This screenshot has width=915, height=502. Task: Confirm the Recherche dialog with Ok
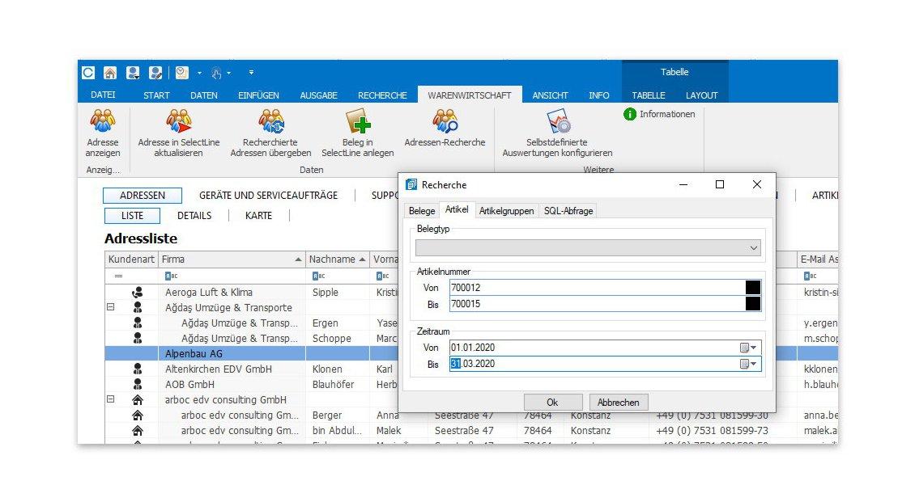(552, 403)
